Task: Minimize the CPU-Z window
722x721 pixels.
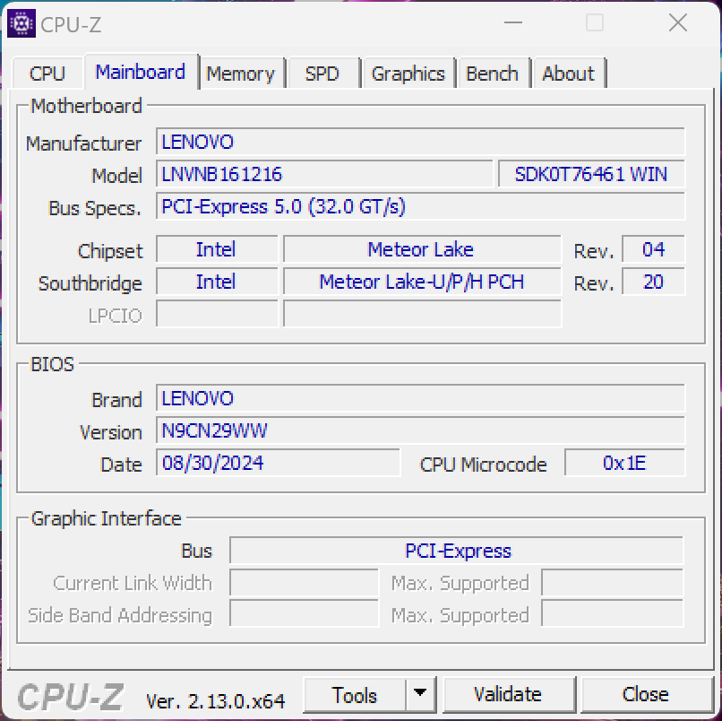Action: click(513, 22)
